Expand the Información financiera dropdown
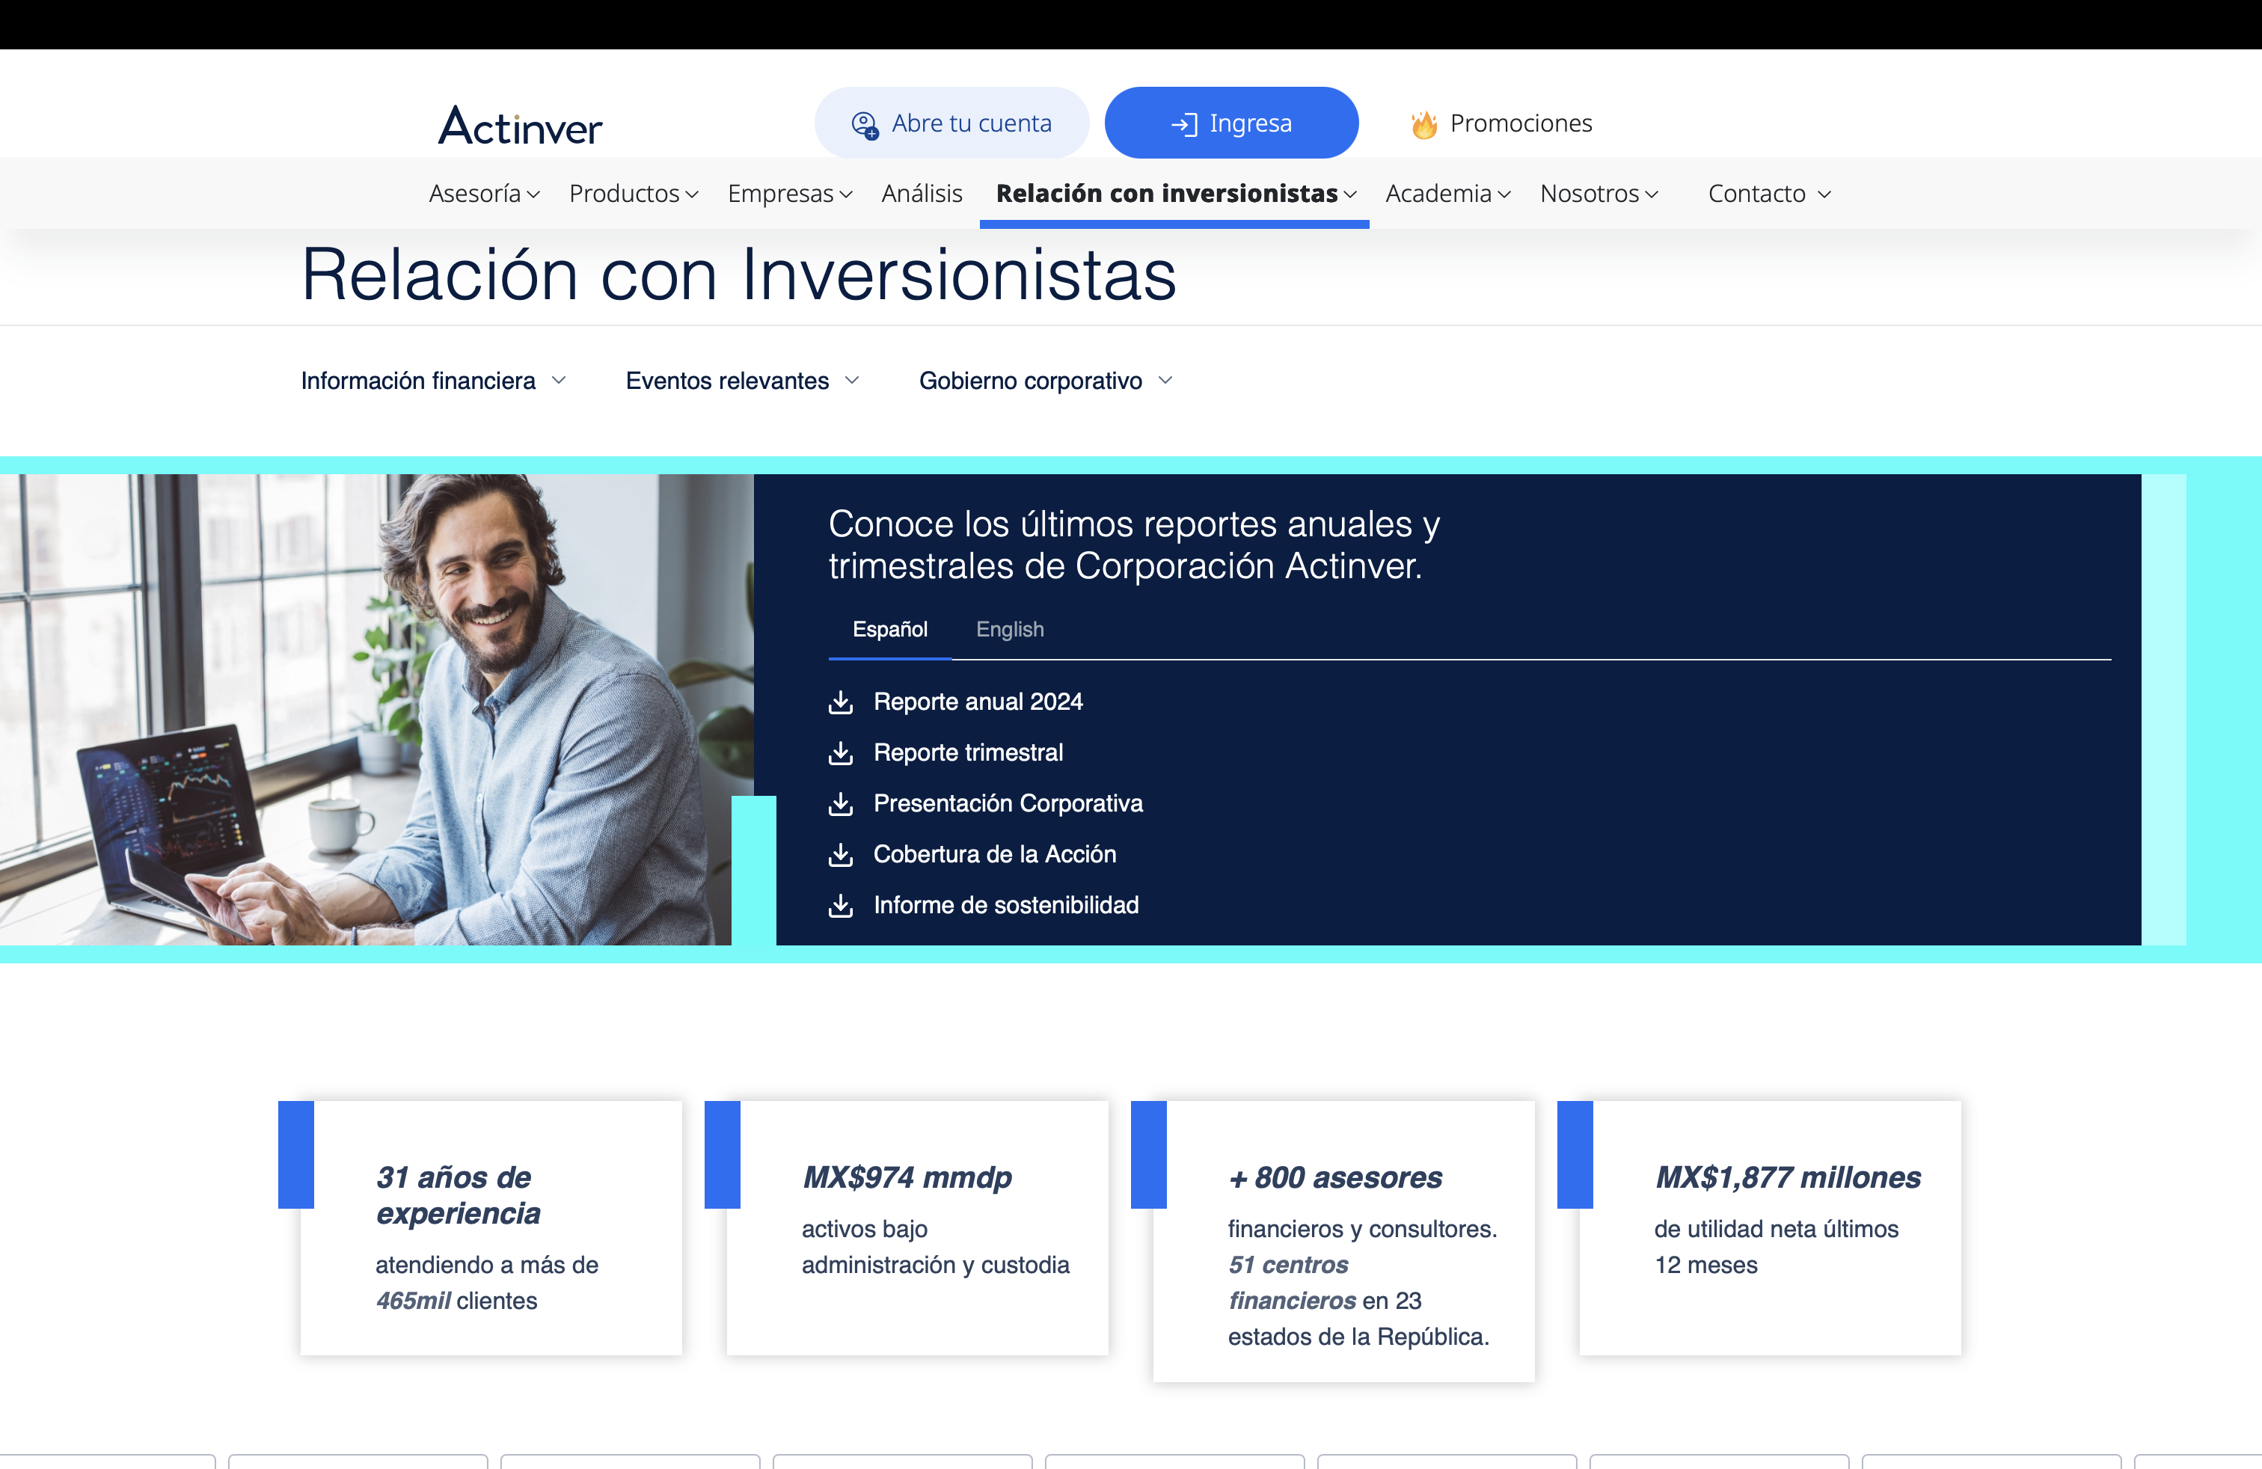2262x1469 pixels. tap(433, 381)
